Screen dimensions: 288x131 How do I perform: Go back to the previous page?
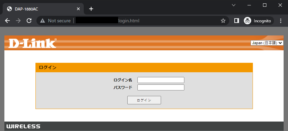point(7,21)
